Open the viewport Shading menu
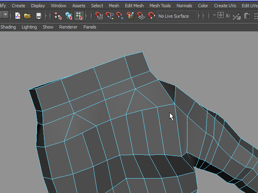 coord(8,27)
